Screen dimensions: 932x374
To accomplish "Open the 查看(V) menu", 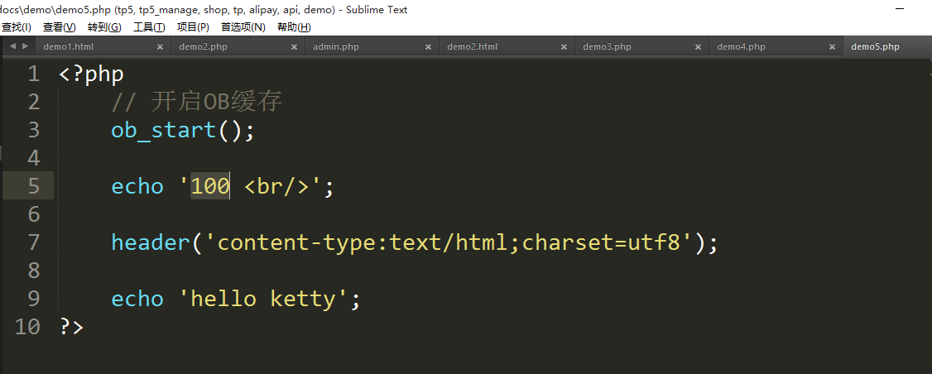I will click(59, 27).
